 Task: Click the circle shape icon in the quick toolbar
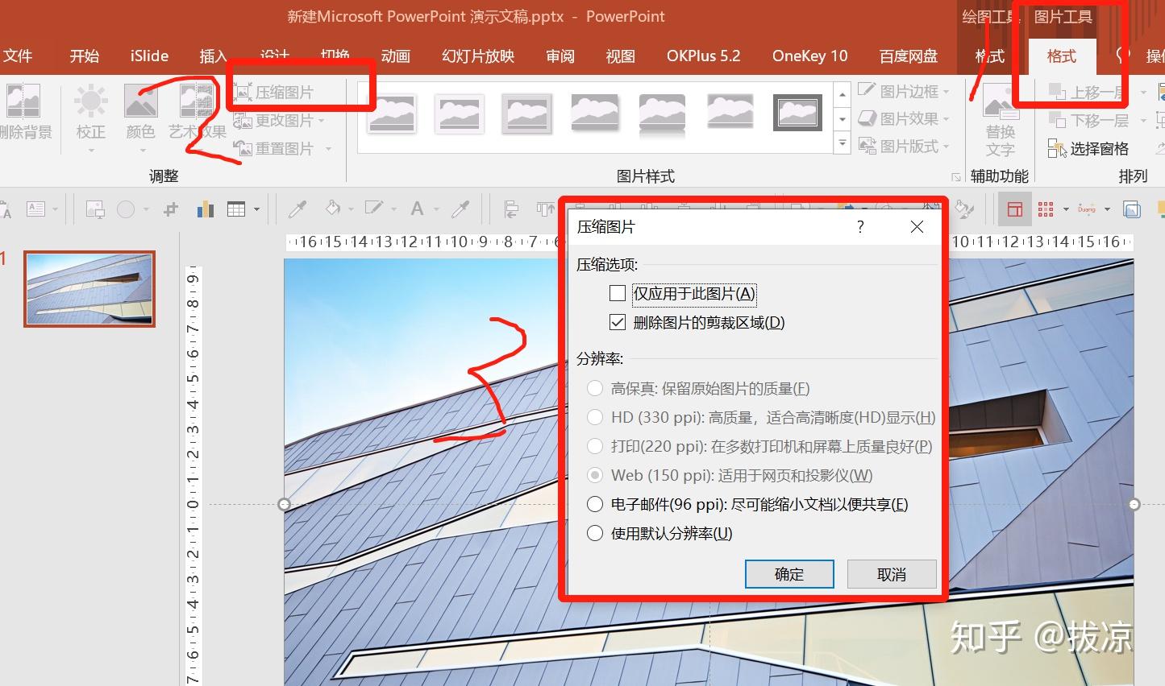(126, 209)
